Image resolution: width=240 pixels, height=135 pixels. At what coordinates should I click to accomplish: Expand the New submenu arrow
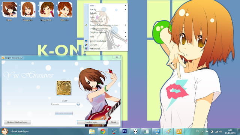click(125, 37)
